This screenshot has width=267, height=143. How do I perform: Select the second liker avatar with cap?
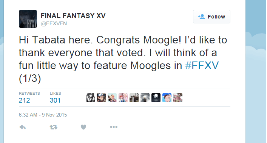[x=101, y=98]
